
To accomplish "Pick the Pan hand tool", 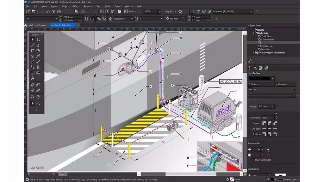I will click(38, 97).
